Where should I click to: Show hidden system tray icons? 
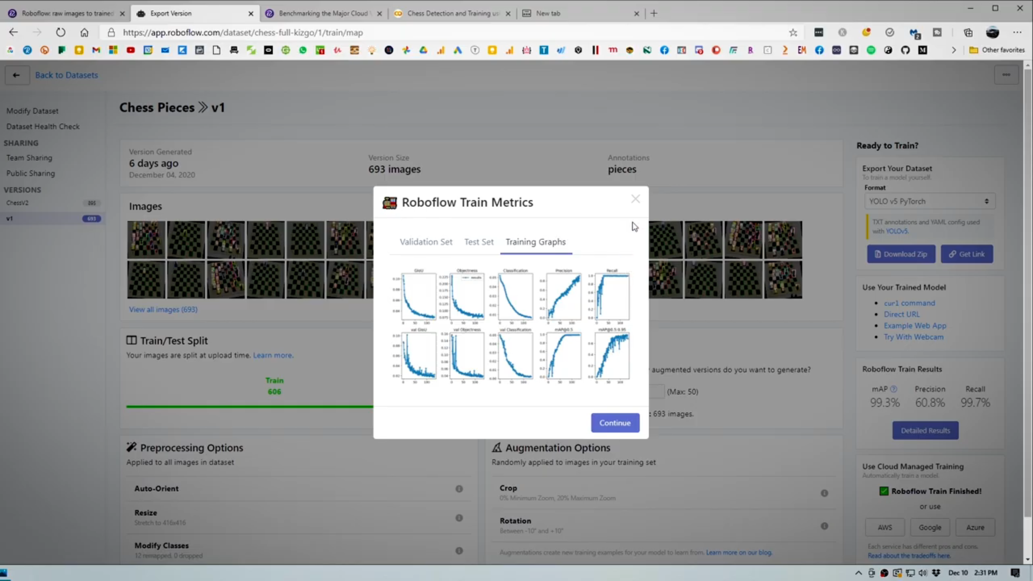(x=858, y=573)
